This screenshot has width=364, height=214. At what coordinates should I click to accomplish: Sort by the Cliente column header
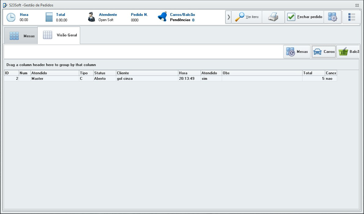click(x=147, y=73)
